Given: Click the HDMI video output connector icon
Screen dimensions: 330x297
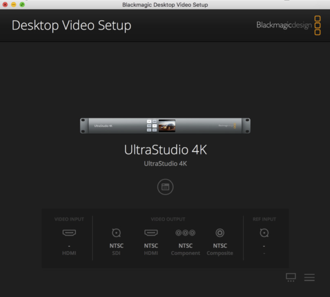Looking at the screenshot, I should point(151,233).
